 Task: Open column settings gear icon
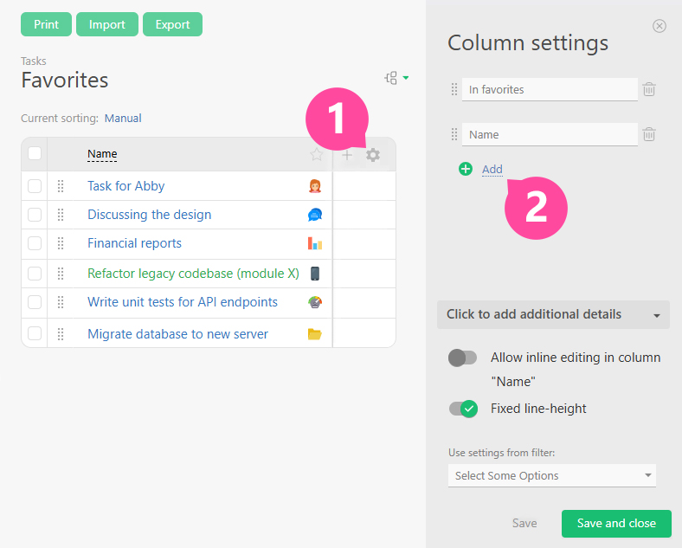pyautogui.click(x=373, y=155)
